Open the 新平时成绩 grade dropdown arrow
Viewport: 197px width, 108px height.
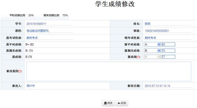(159, 45)
